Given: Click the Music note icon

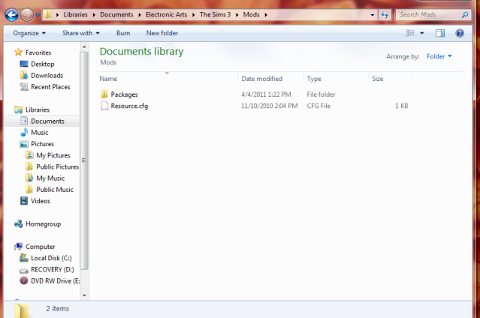Looking at the screenshot, I should coord(24,133).
